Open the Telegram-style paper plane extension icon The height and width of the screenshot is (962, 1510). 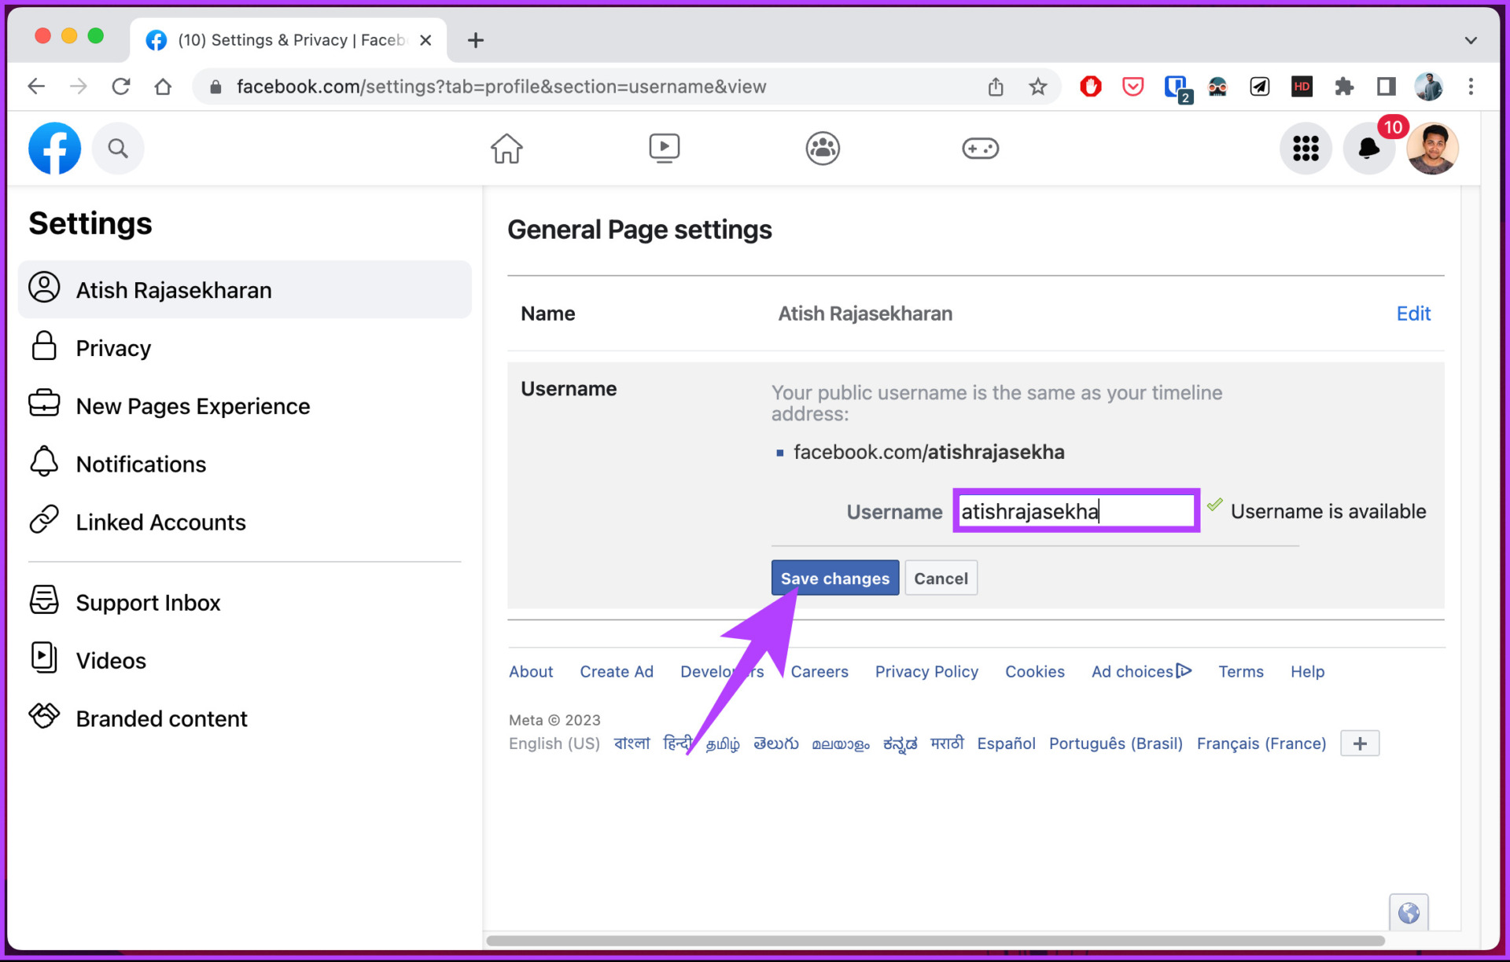(x=1259, y=86)
